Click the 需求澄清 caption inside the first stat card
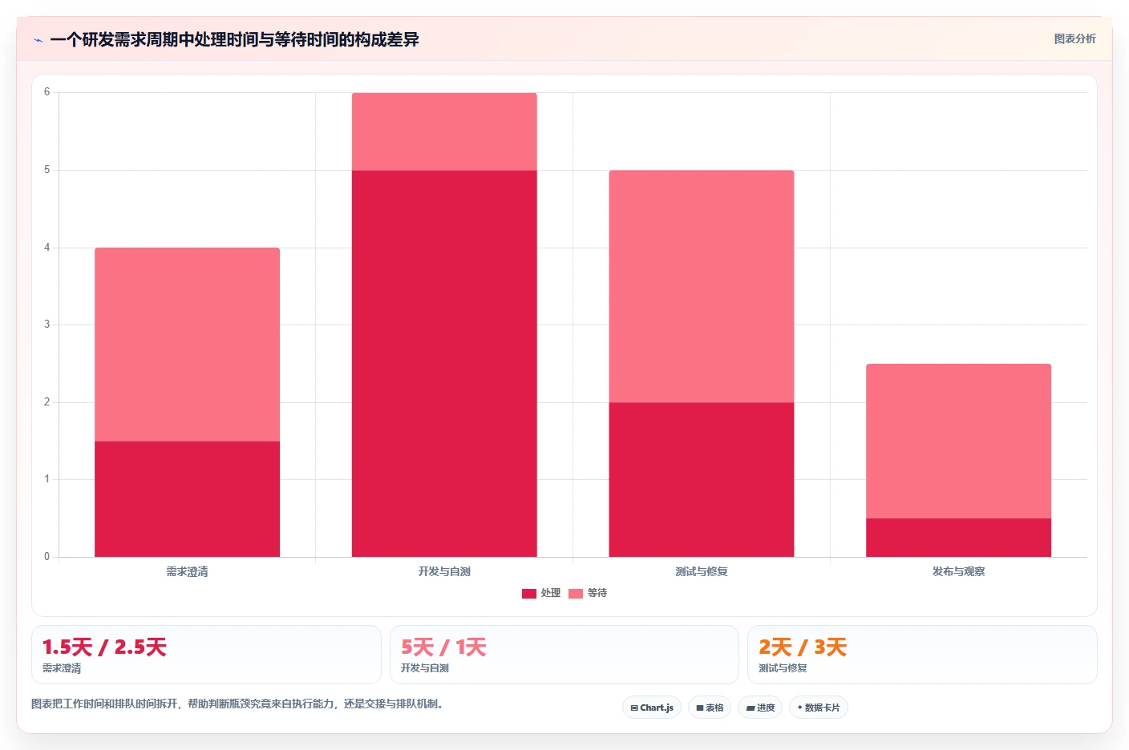 coord(62,668)
